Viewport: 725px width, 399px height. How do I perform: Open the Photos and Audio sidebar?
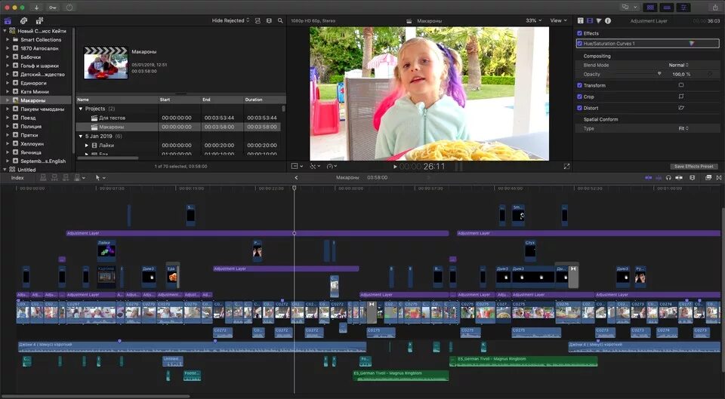pyautogui.click(x=23, y=21)
